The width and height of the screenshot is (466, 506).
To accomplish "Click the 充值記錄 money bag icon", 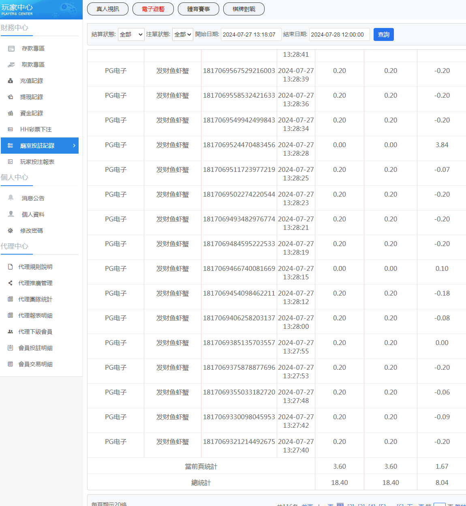I will [11, 81].
